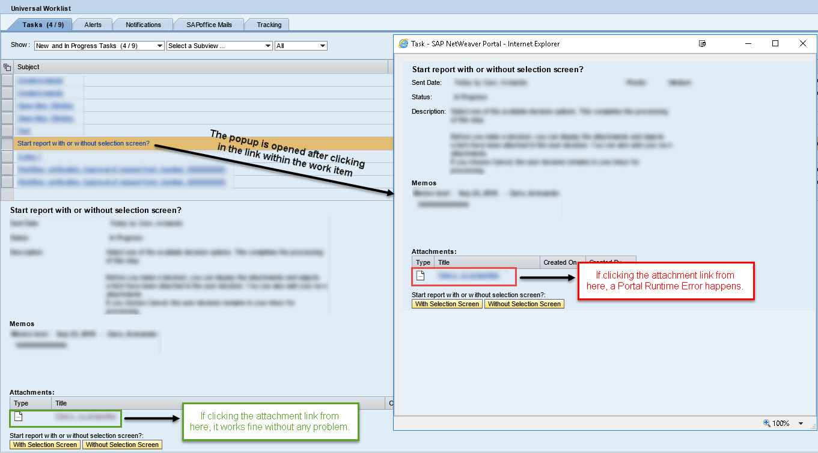
Task: Click the popup title 'Task - SAP NetWeaver Portal - Internet Explorer'
Action: (485, 44)
